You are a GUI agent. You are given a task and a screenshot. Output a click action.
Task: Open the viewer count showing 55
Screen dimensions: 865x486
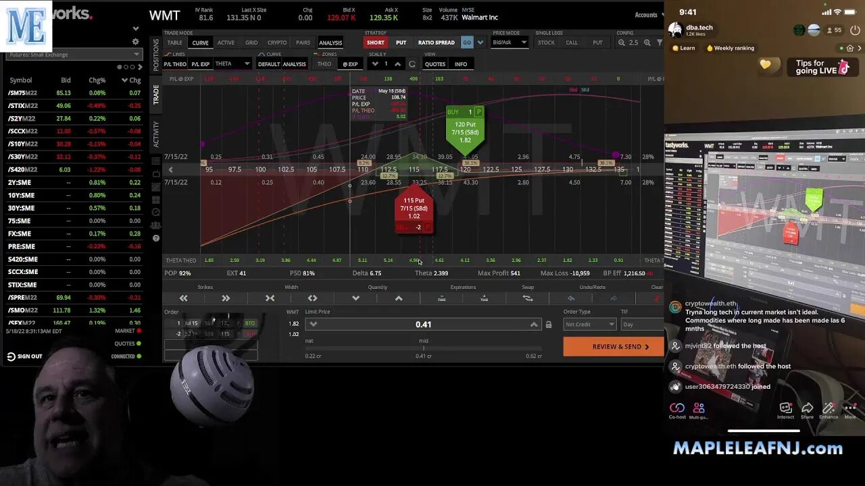[836, 30]
